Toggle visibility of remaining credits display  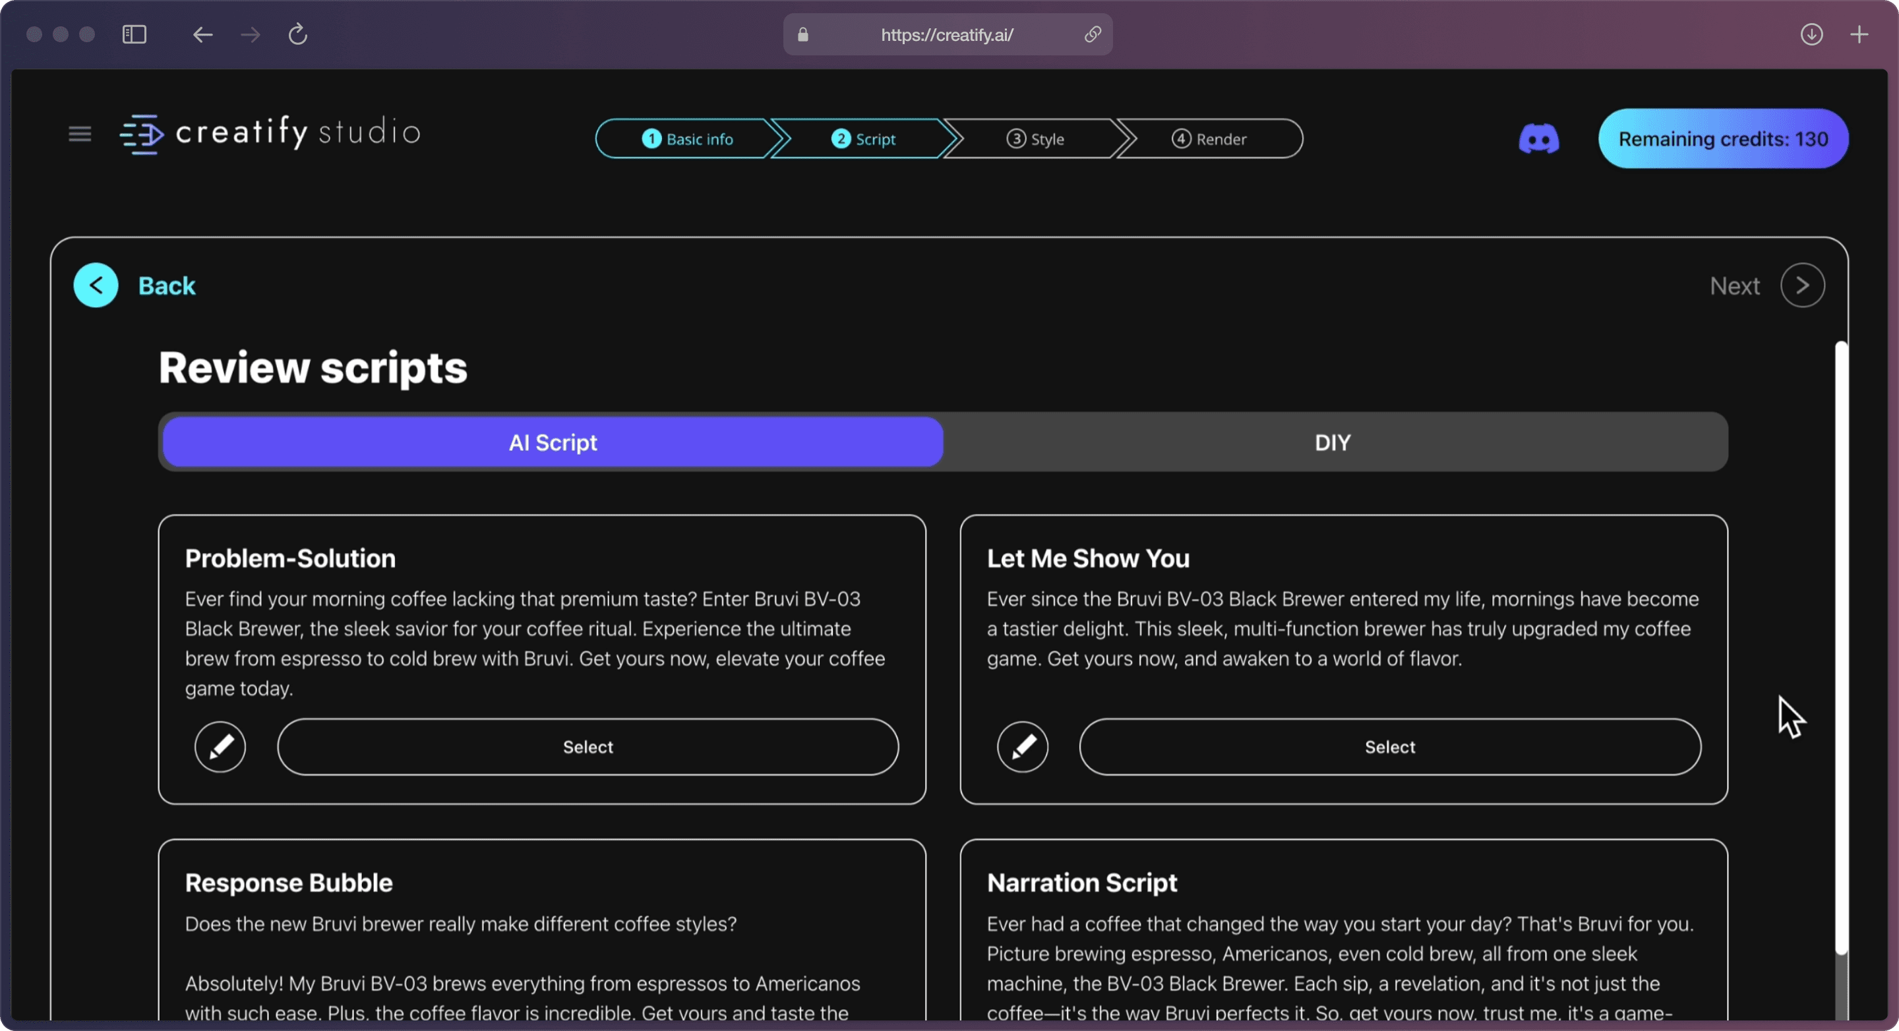point(1722,137)
